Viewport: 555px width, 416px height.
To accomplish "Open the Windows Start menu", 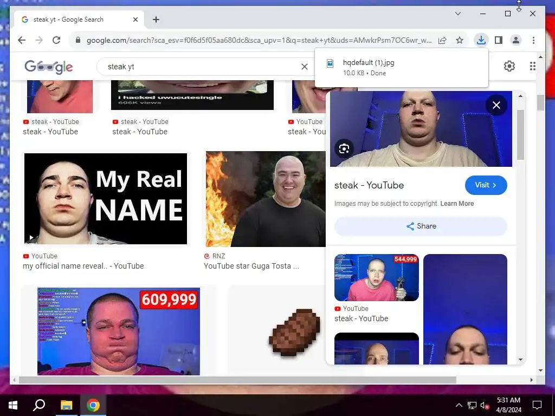I will (13, 405).
